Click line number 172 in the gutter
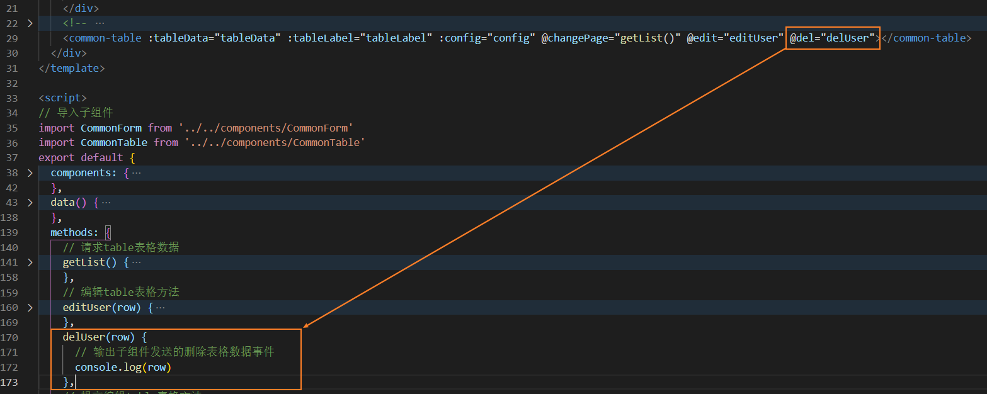 point(10,368)
